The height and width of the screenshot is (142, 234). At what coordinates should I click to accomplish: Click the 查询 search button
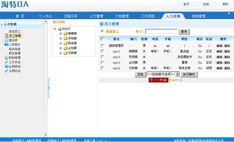coord(184,31)
